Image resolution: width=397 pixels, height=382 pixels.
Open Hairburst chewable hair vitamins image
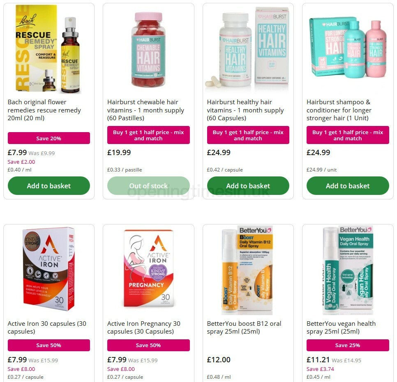pos(148,50)
